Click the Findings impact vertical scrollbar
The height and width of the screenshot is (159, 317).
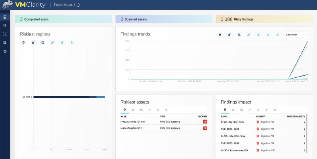(307, 133)
